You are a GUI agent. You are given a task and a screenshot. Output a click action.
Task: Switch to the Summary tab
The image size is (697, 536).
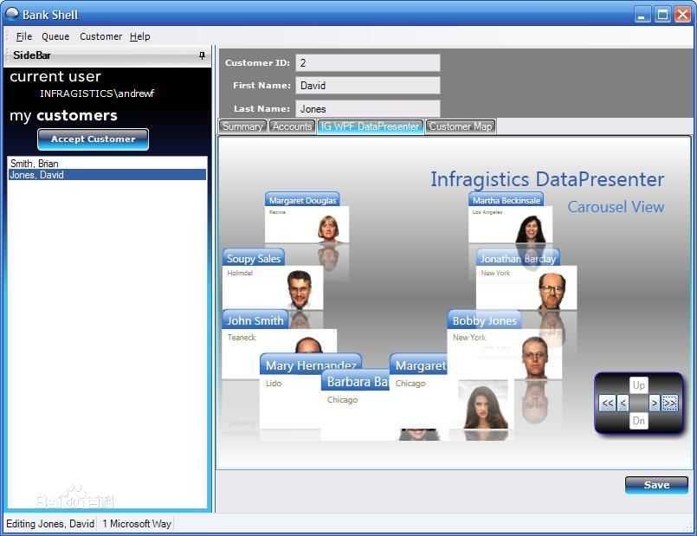click(242, 126)
